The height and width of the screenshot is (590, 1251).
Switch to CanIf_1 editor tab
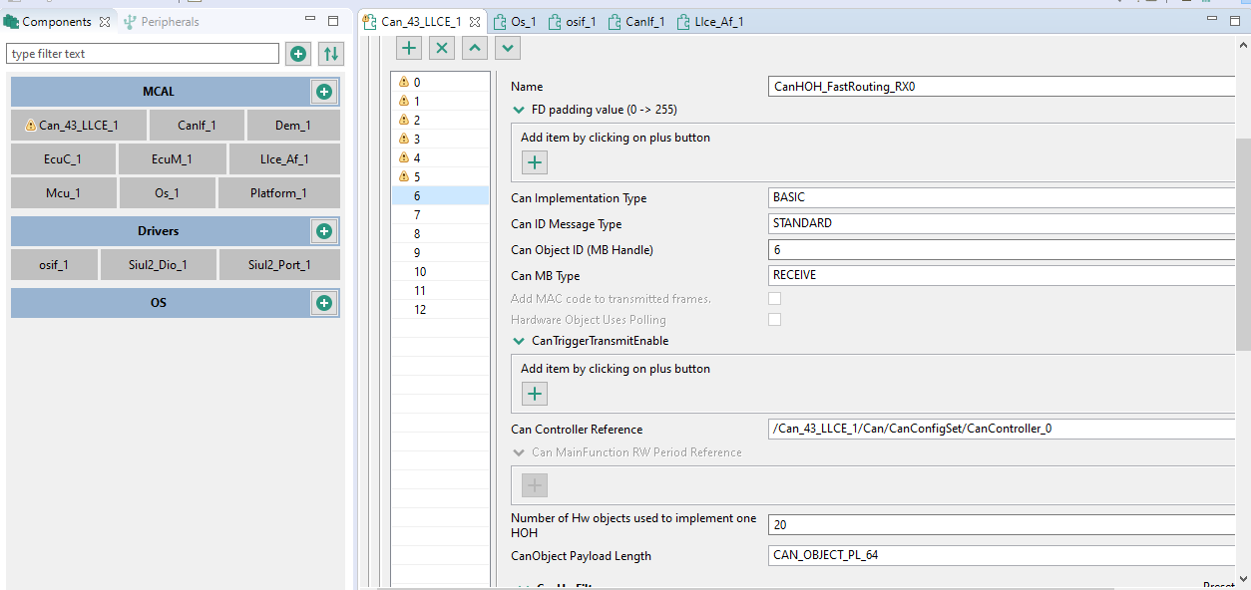coord(636,21)
